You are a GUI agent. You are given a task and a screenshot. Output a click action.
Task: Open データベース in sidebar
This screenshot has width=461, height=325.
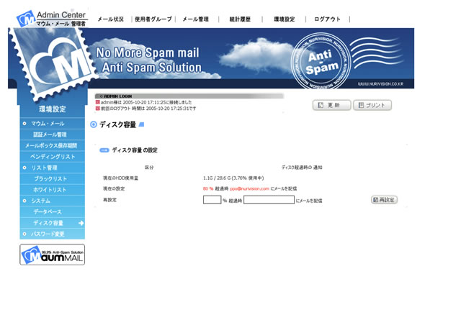(x=52, y=212)
